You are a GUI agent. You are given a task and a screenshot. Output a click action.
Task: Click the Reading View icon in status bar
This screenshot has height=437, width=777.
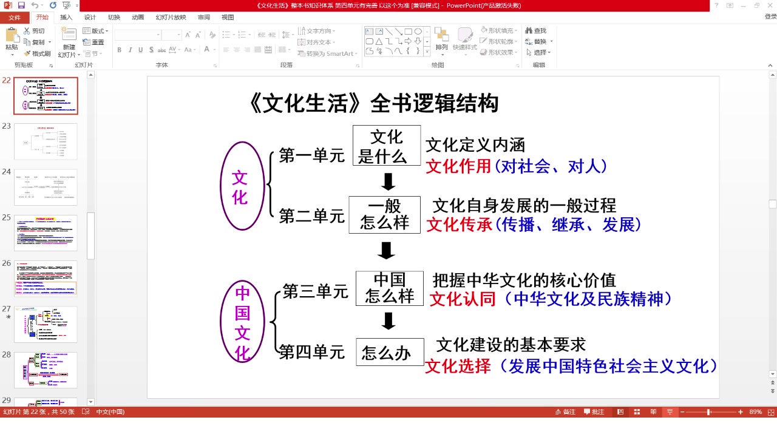pyautogui.click(x=654, y=412)
